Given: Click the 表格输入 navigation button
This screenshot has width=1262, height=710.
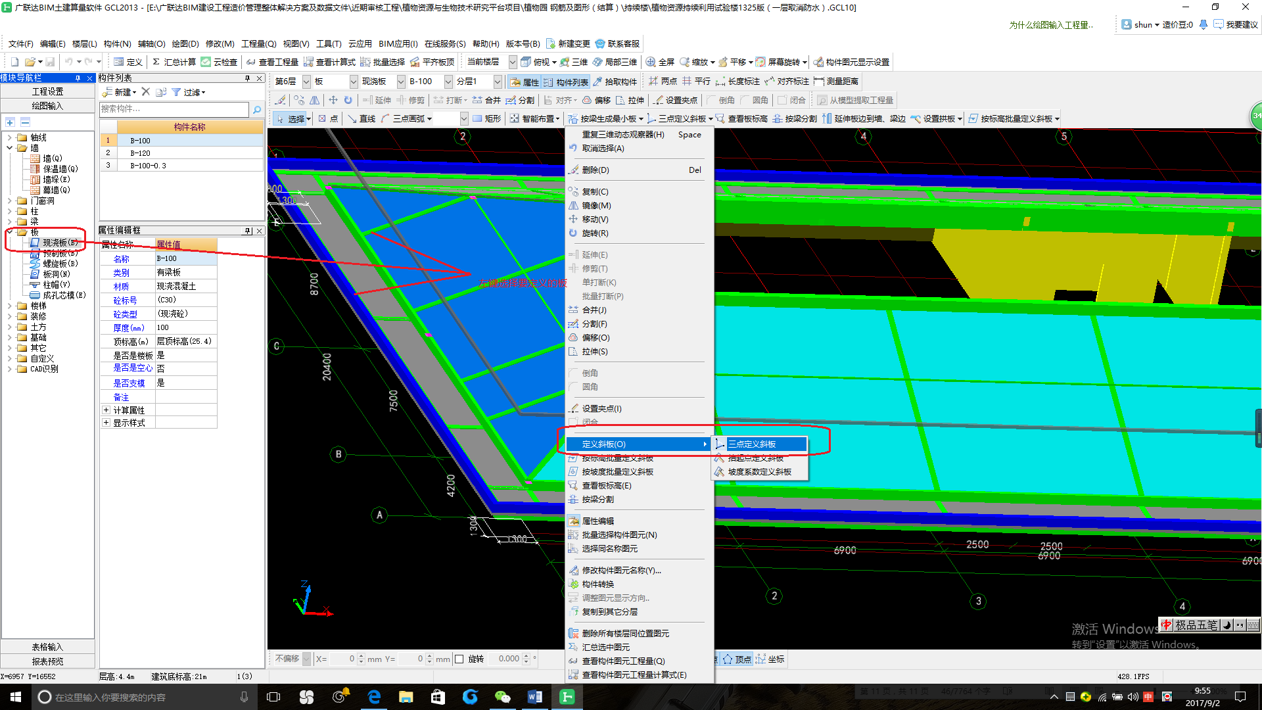Looking at the screenshot, I should [x=48, y=648].
